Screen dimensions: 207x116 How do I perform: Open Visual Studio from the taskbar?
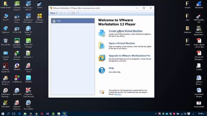click(48, 114)
